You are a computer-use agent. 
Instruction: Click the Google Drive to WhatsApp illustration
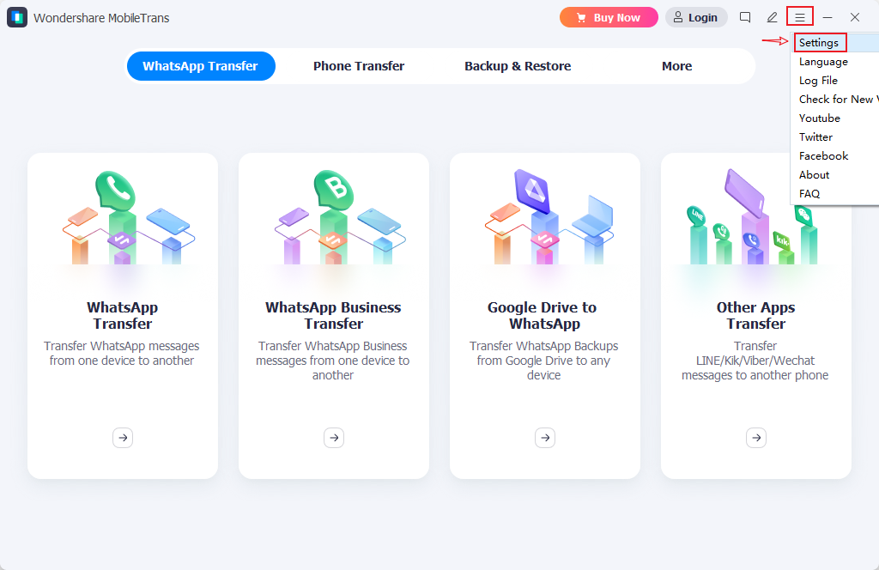coord(545,219)
